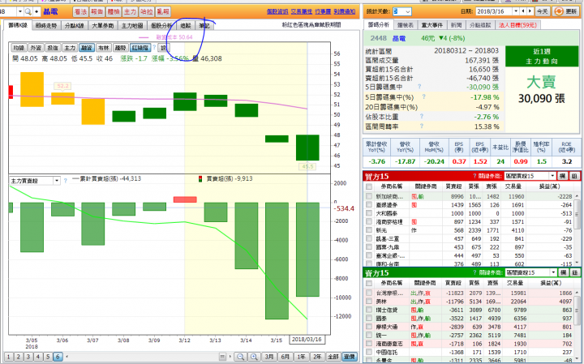Click the small diamond icon beside search
Viewport: 584px width, 364px height.
click(x=36, y=12)
